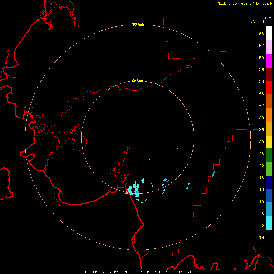The height and width of the screenshot is (274, 274).
Task: Pick the bright orange swatch in the scale
Action: click(x=269, y=115)
